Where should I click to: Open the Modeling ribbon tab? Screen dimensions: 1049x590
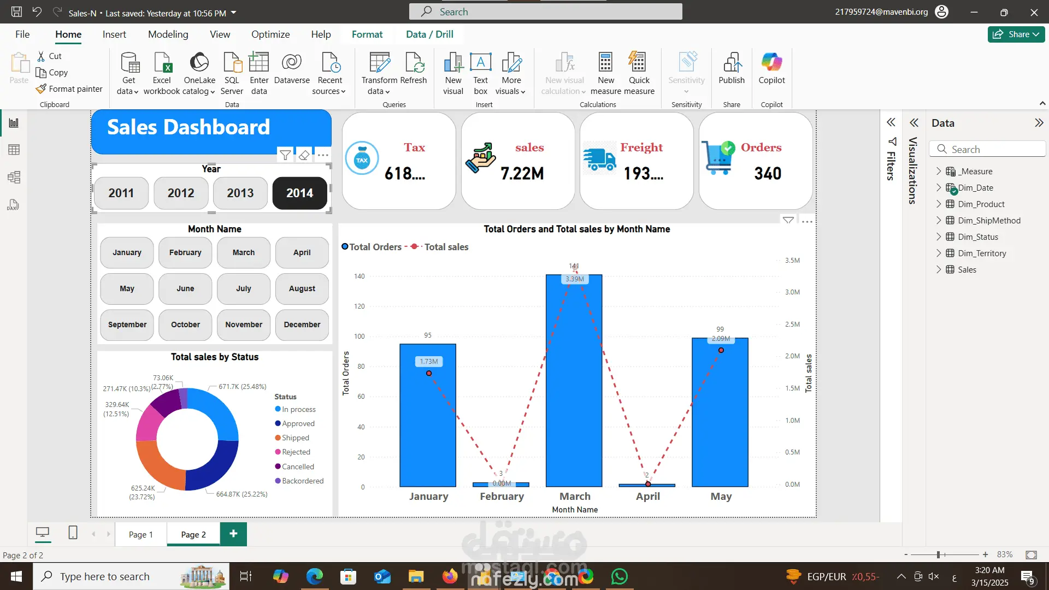tap(168, 34)
